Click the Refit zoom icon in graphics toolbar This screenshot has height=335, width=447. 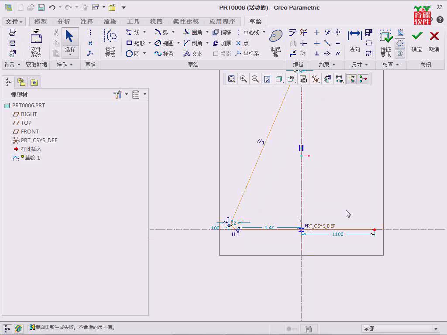click(231, 79)
